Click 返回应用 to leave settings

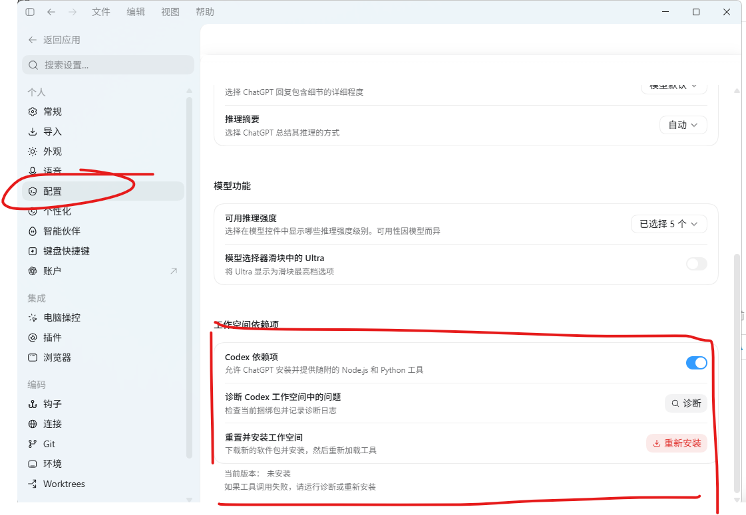coord(55,40)
